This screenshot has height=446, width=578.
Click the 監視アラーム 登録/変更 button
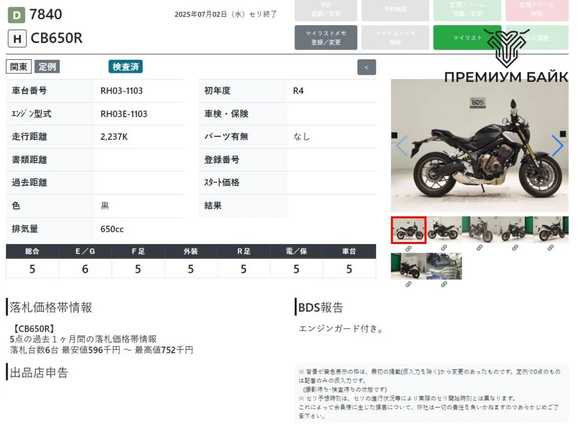[467, 10]
